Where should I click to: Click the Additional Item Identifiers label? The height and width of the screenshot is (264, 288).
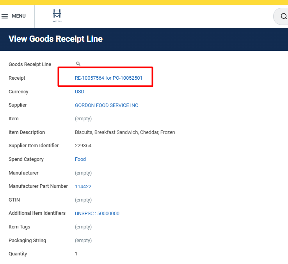click(37, 213)
